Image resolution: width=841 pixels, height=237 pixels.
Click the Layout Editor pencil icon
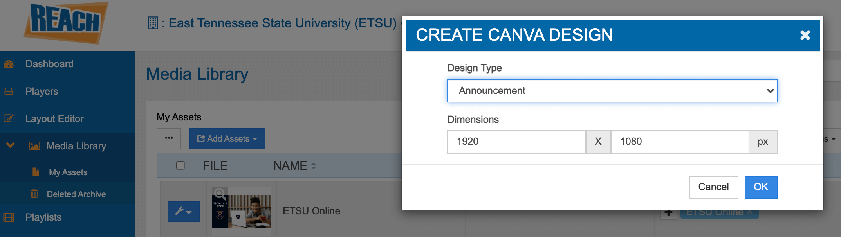tap(9, 118)
